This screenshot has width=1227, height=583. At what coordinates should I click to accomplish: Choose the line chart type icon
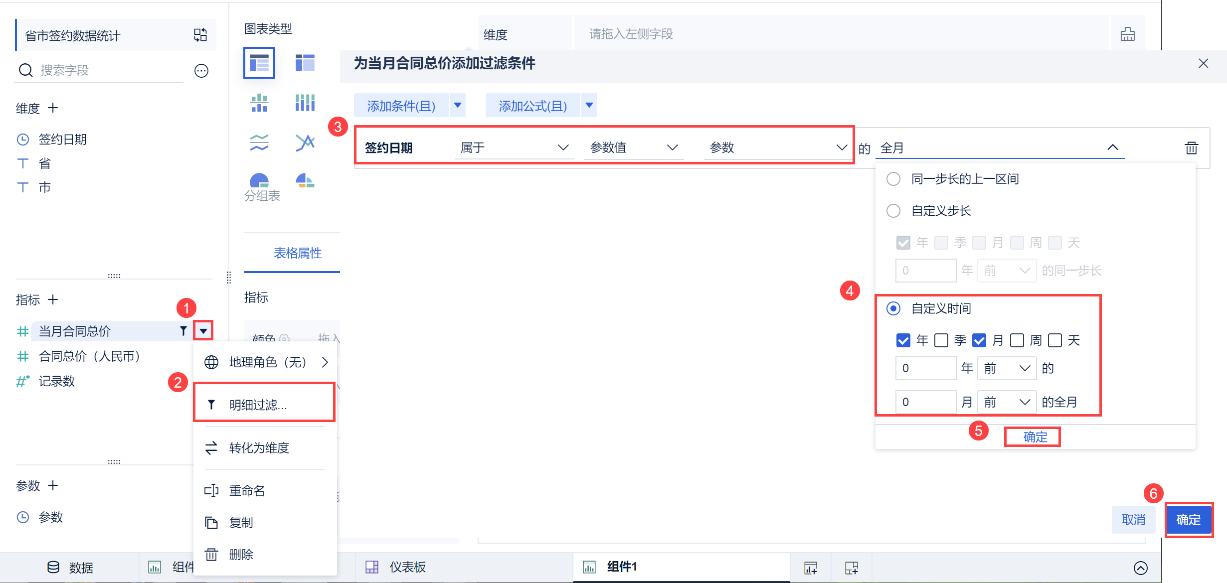[x=305, y=143]
